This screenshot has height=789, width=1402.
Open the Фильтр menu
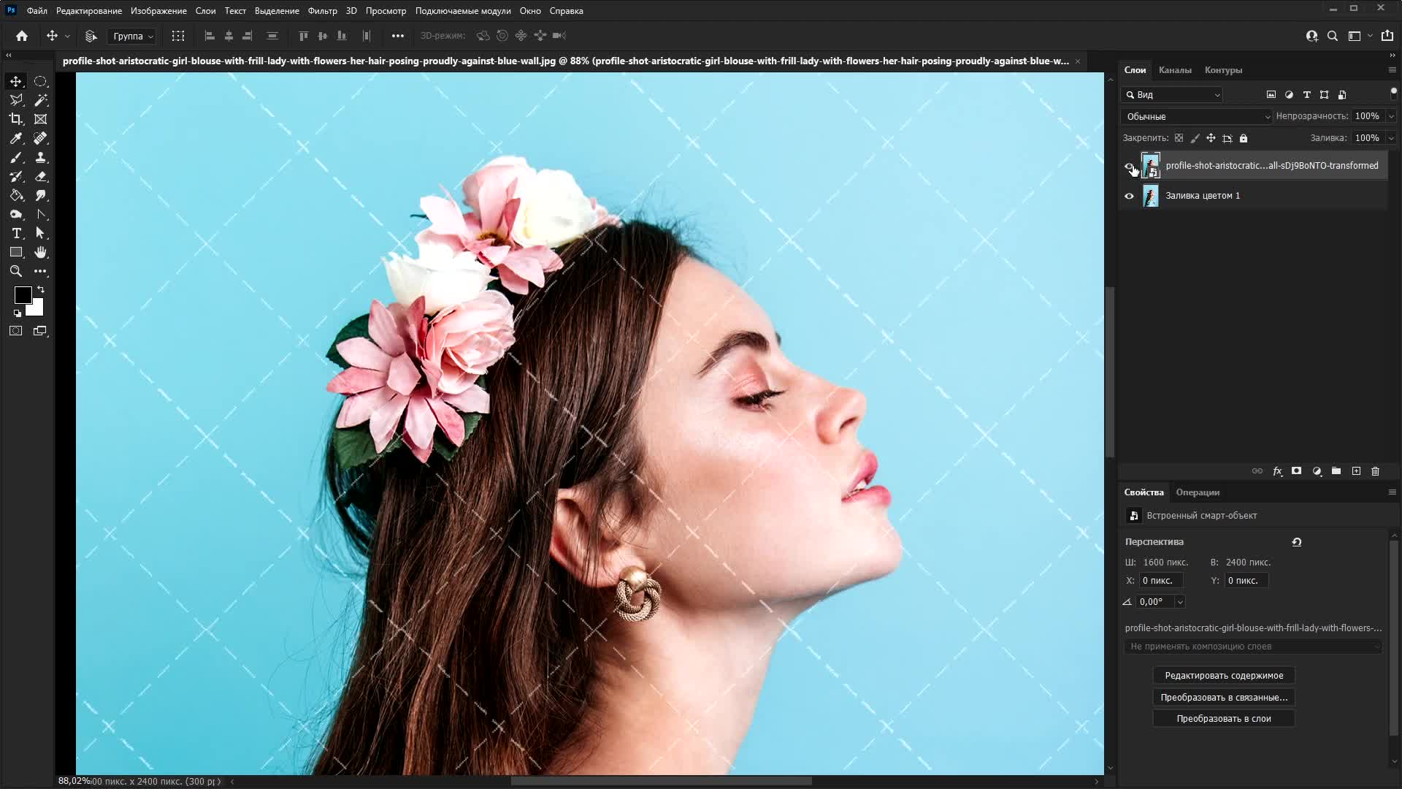322,11
